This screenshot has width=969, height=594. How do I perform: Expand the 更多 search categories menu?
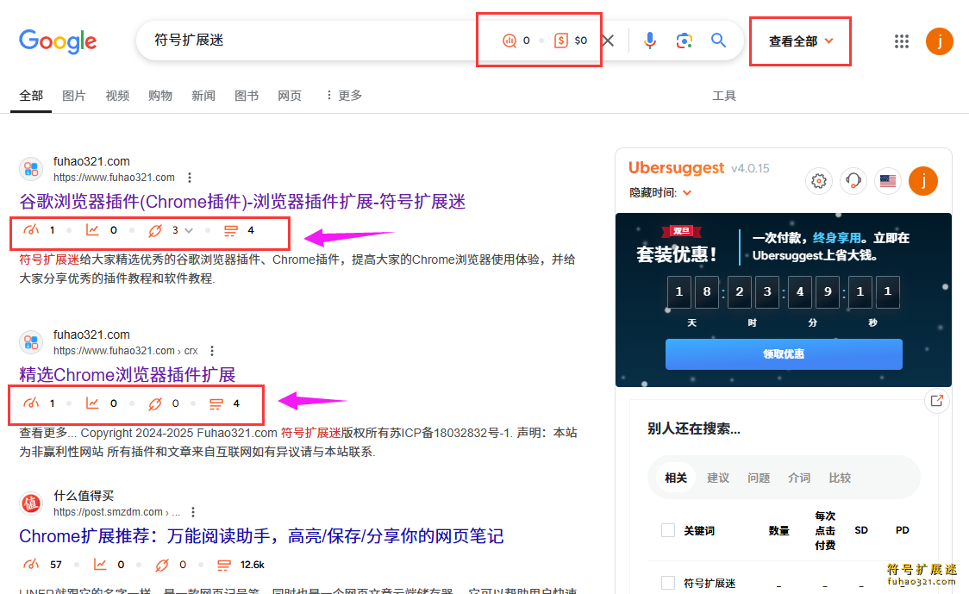pyautogui.click(x=344, y=96)
